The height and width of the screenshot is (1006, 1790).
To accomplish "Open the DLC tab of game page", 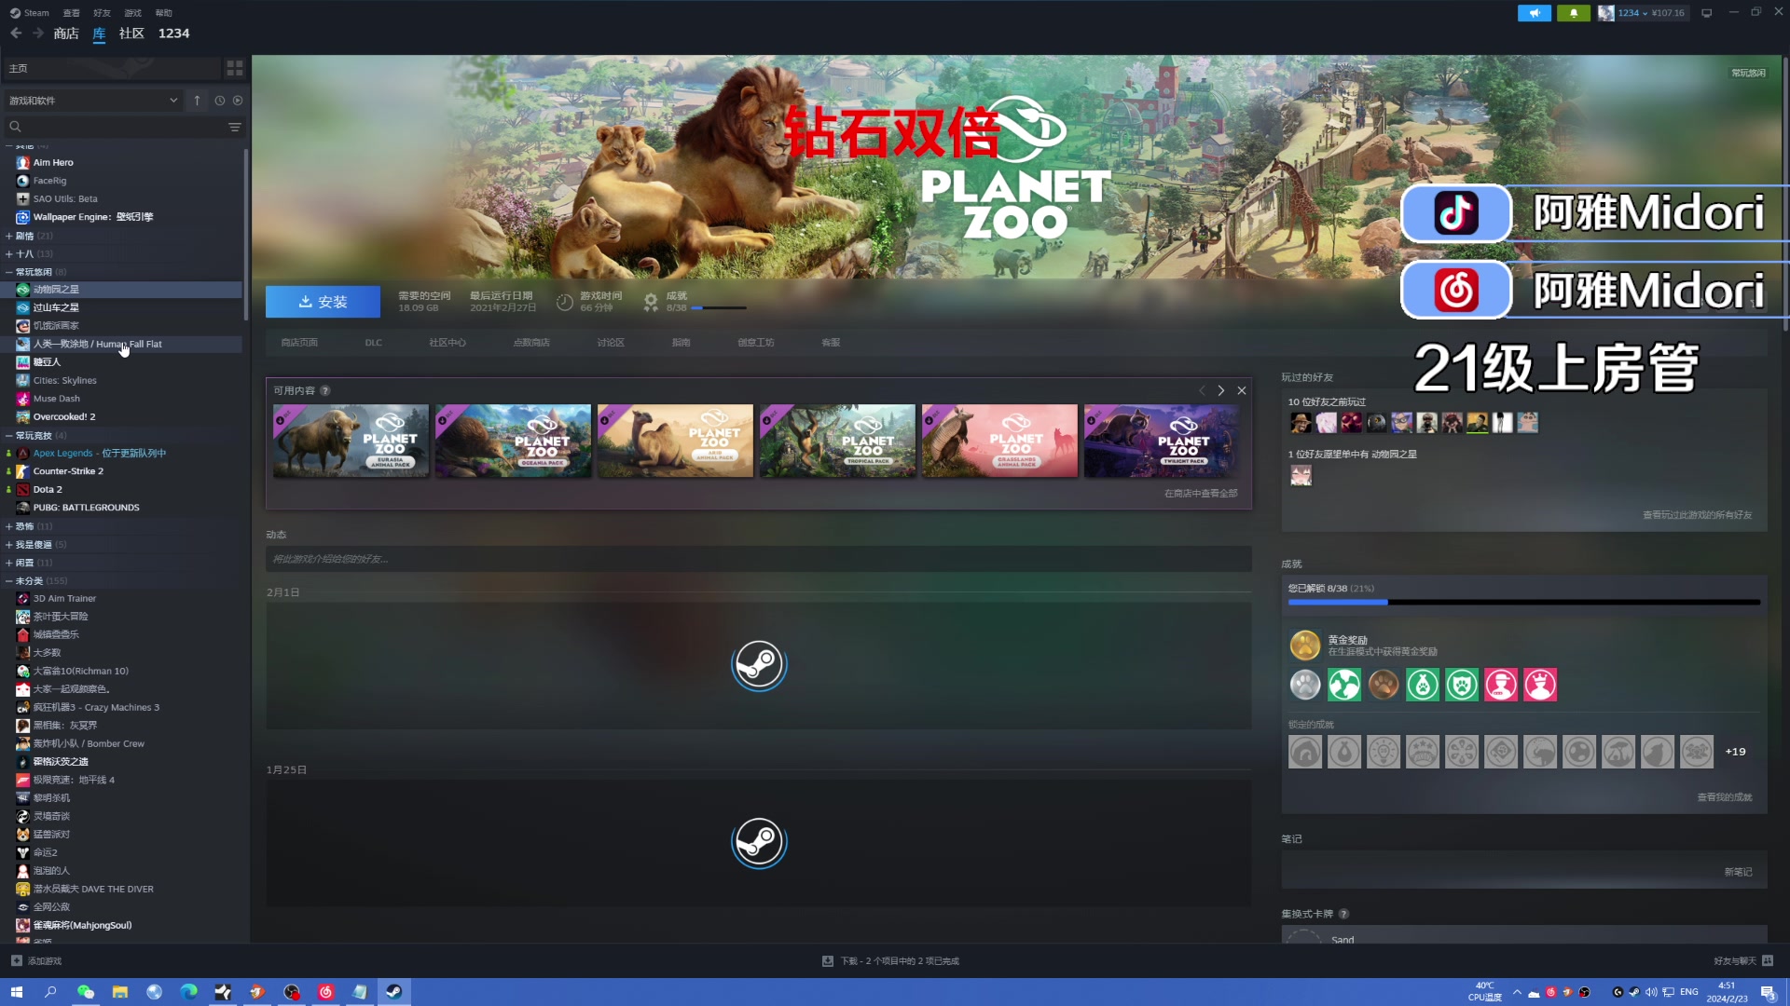I will (x=373, y=343).
